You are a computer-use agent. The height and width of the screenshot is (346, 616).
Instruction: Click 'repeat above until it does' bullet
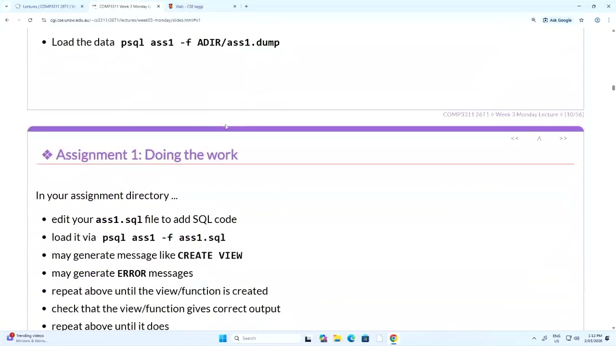pos(110,326)
